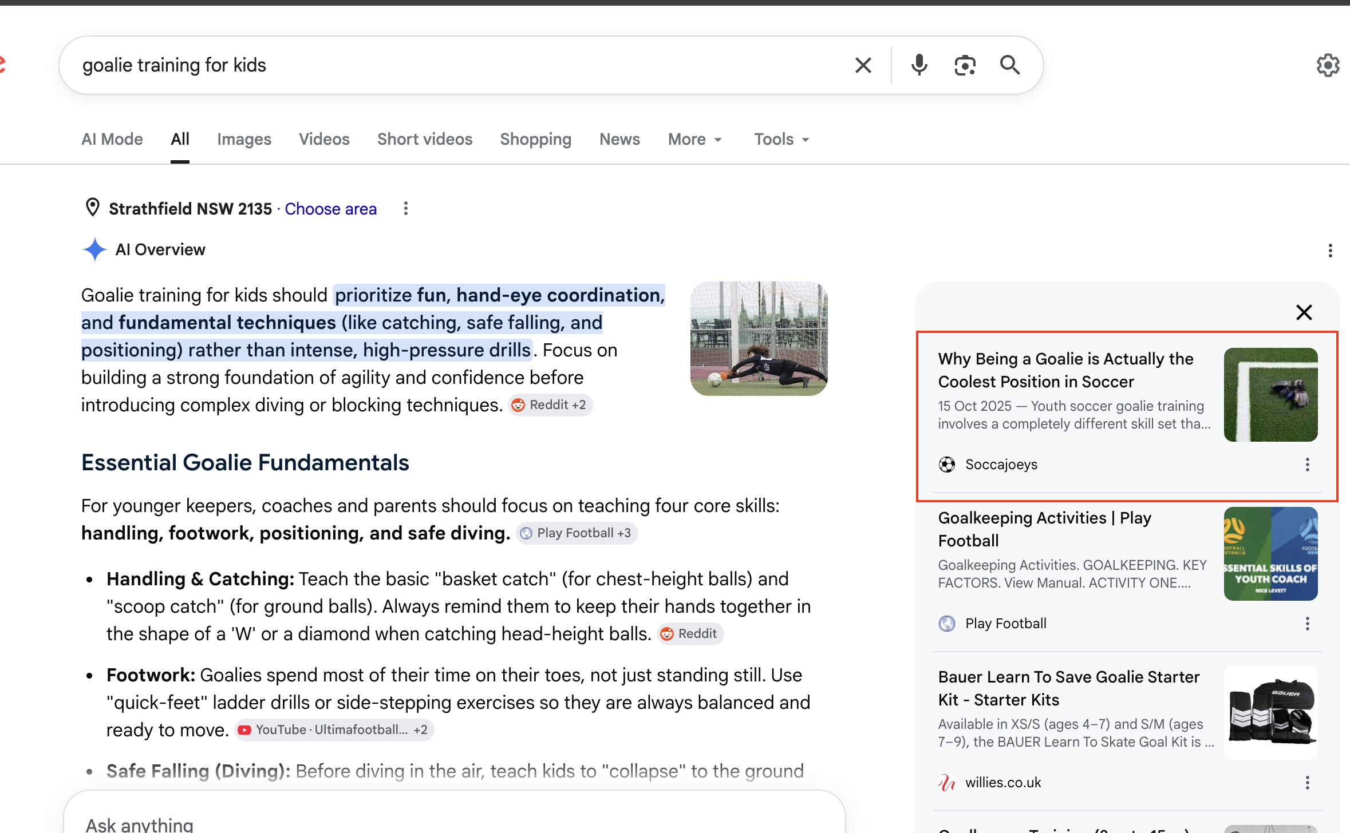Viewport: 1350px width, 833px height.
Task: Click the Soccajoeys source name
Action: coord(1001,465)
